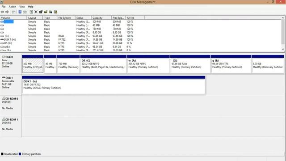Open the View menu
Screen dimensions: 286x161
point(22,7)
